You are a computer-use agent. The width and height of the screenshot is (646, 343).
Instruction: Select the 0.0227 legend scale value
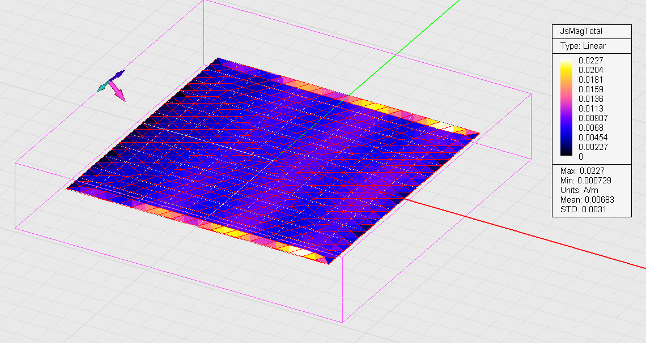590,60
